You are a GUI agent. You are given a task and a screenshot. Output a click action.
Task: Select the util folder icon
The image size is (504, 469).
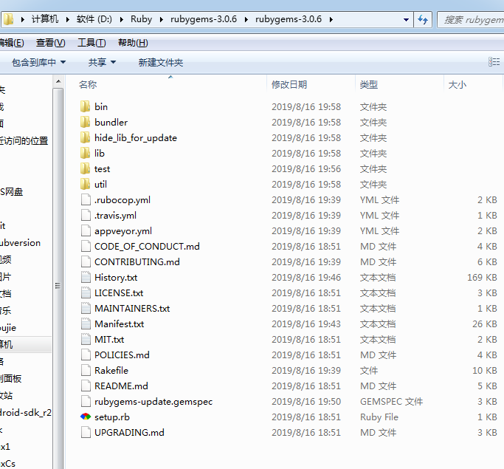[x=85, y=184]
